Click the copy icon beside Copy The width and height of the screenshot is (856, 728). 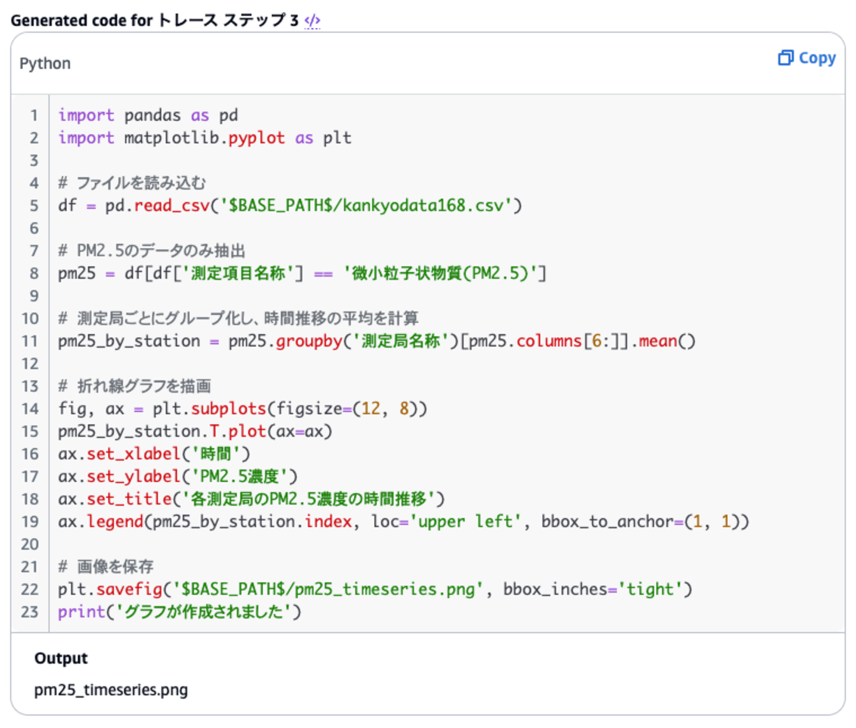tap(785, 58)
